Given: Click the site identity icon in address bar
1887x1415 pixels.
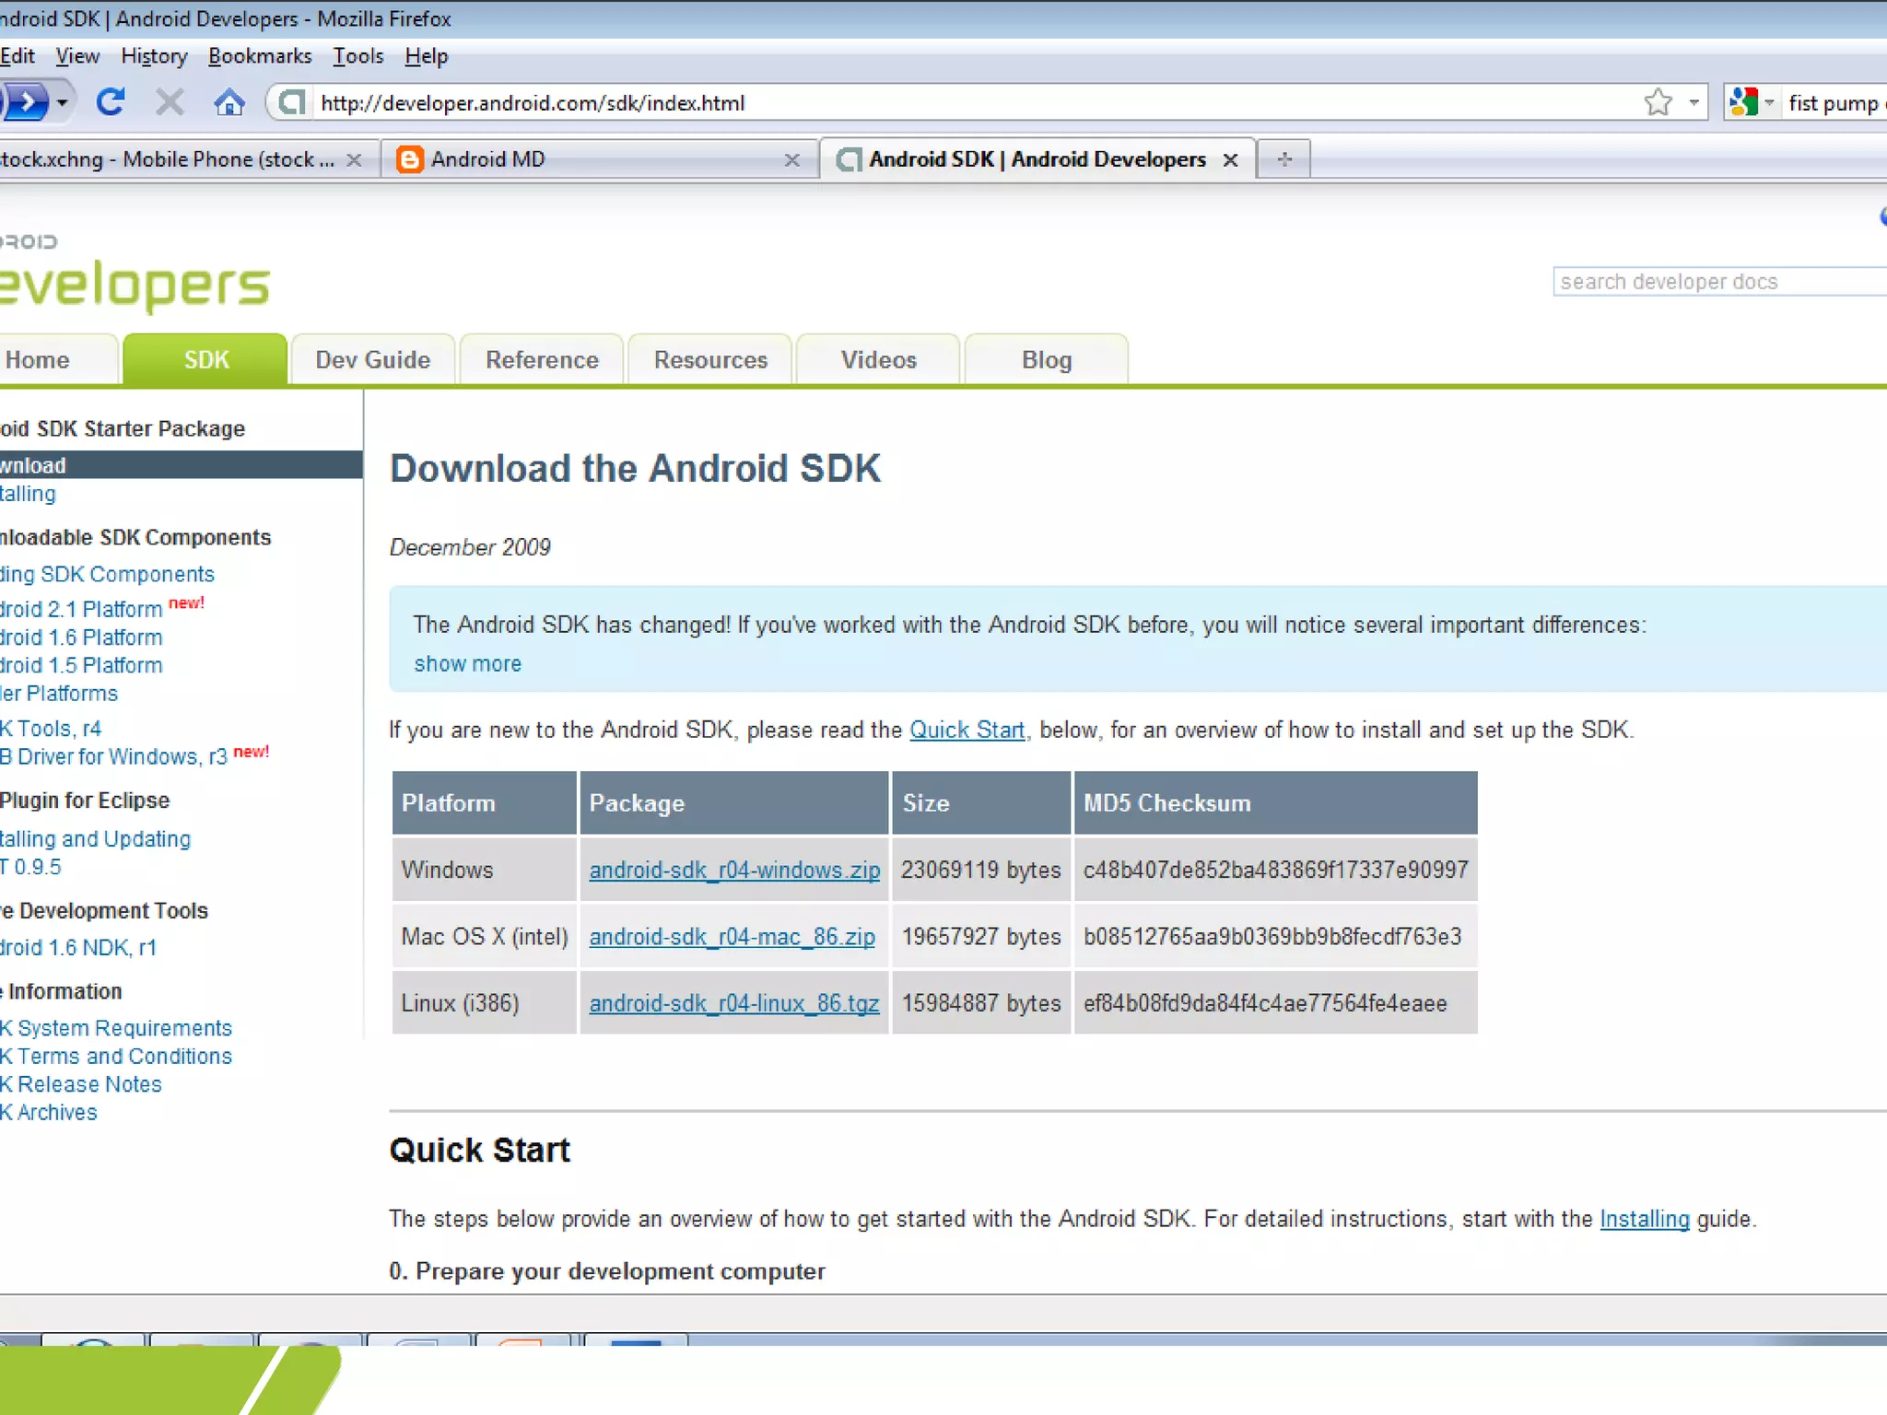Looking at the screenshot, I should (x=292, y=102).
